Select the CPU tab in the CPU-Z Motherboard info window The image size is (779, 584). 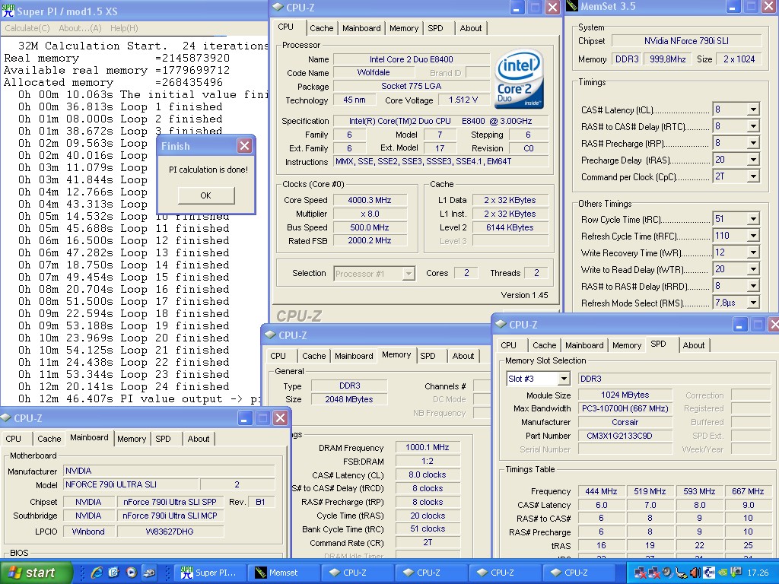click(14, 439)
